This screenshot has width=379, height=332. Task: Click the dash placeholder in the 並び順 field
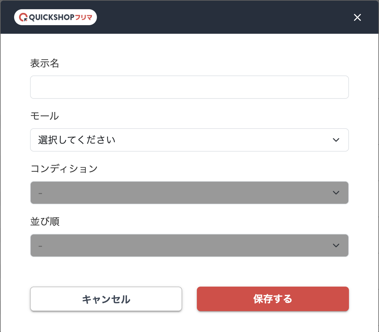click(40, 246)
